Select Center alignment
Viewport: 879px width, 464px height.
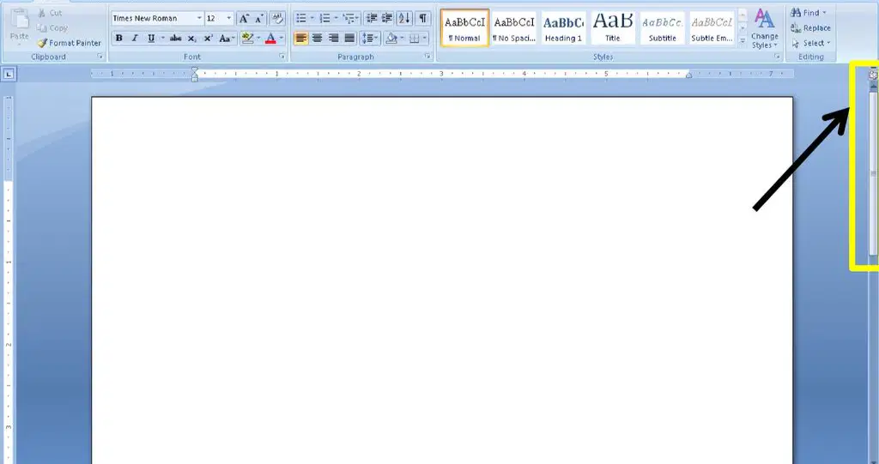pyautogui.click(x=318, y=38)
